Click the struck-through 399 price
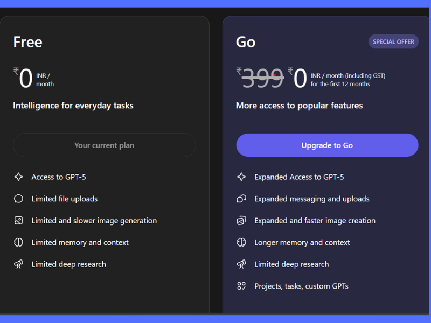Screen dimensions: 431x323 point(262,79)
